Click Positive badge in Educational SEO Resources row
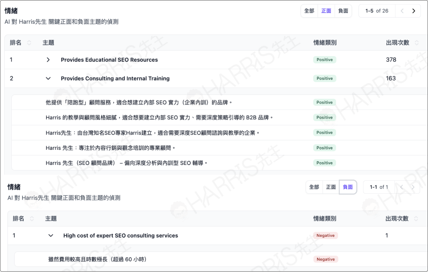Viewport: 428px width, 272px height. 325,60
